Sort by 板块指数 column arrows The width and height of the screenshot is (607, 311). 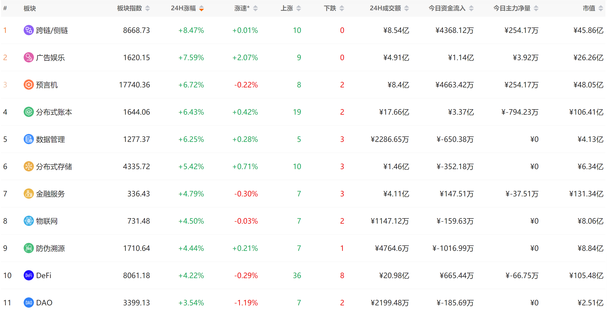point(147,8)
